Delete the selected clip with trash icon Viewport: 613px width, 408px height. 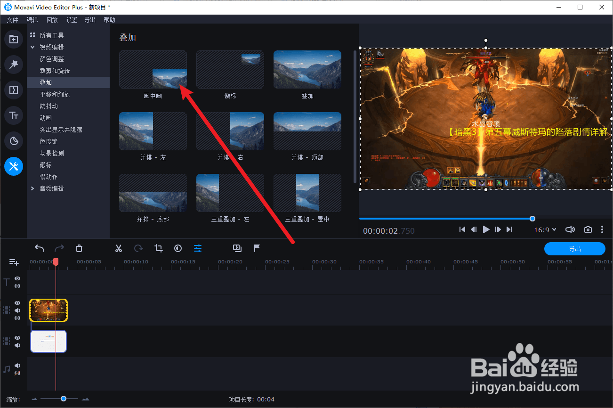point(79,248)
